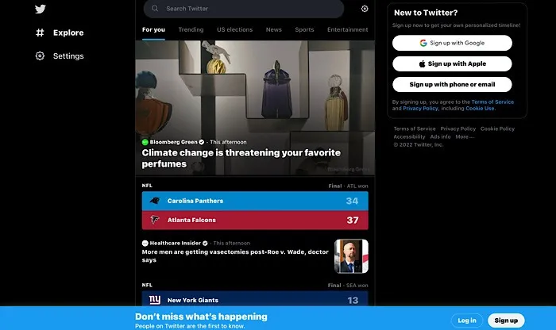Focus the Search Twitter field
This screenshot has width=556, height=330.
(244, 9)
